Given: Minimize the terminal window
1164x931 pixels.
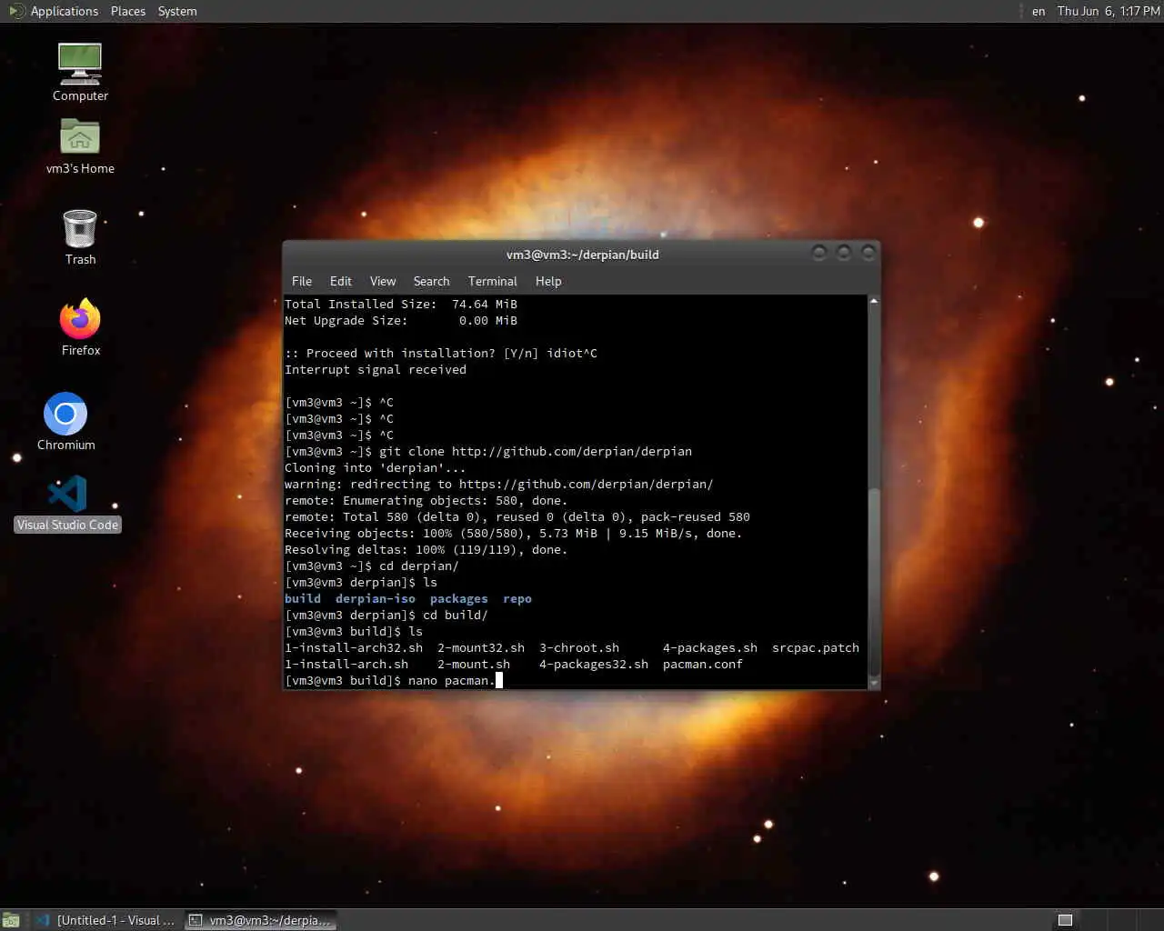Looking at the screenshot, I should pyautogui.click(x=819, y=253).
